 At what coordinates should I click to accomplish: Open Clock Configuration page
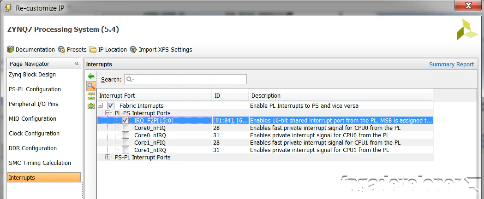tap(34, 134)
